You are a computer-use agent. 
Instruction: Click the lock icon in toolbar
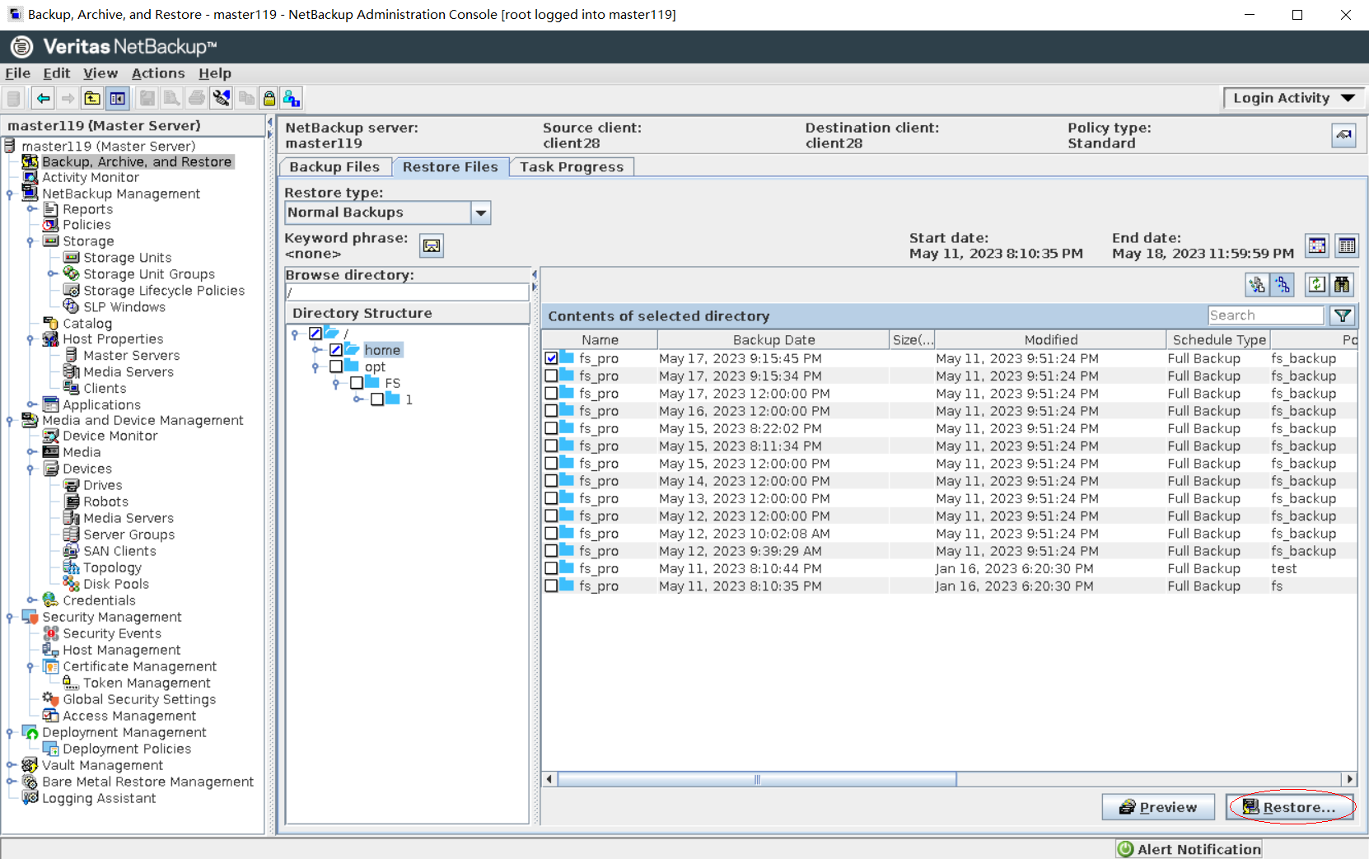269,99
